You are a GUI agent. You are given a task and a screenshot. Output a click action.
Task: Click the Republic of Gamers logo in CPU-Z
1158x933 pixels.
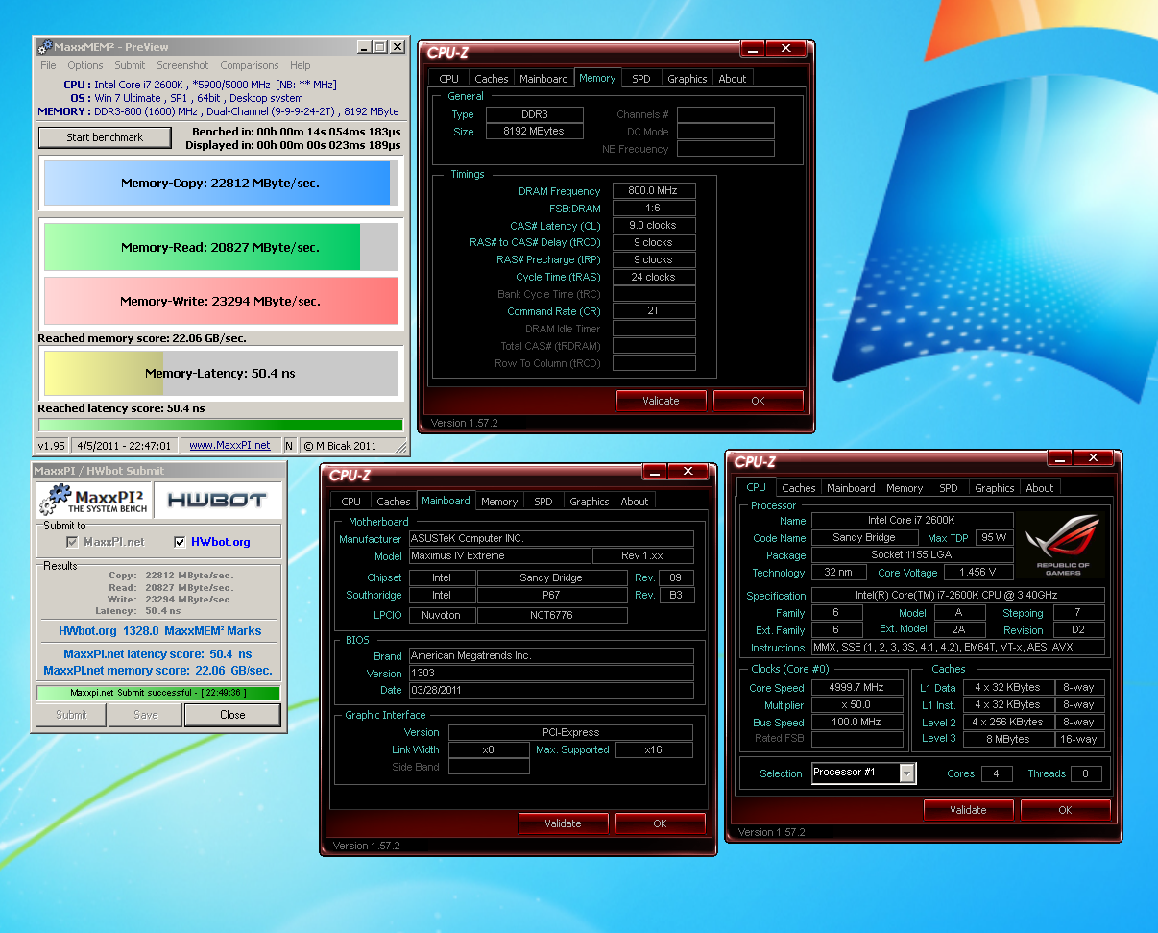tap(1061, 545)
